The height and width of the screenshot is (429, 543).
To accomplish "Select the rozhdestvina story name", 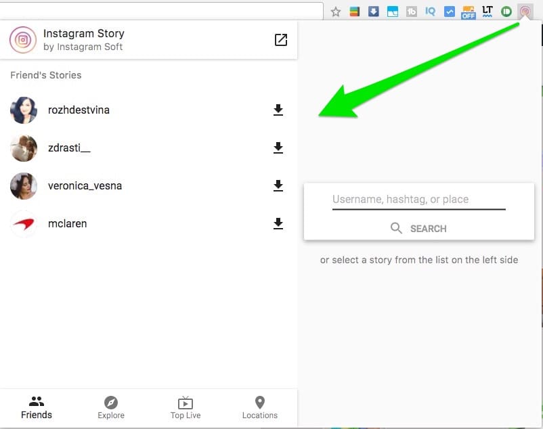I will tap(79, 110).
